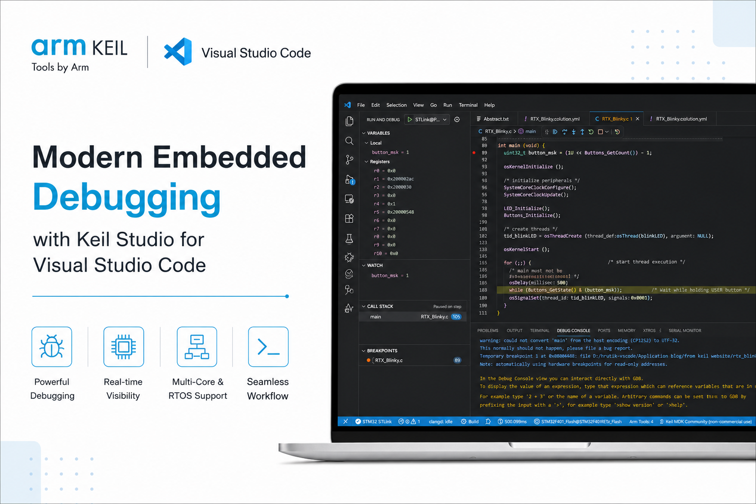Switch to the PROBLEMS panel tab
This screenshot has width=756, height=504.
(x=488, y=331)
